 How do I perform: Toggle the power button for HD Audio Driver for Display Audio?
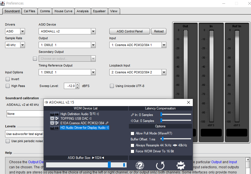pos(52,128)
